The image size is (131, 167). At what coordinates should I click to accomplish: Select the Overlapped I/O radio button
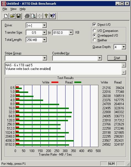pyautogui.click(x=95, y=35)
